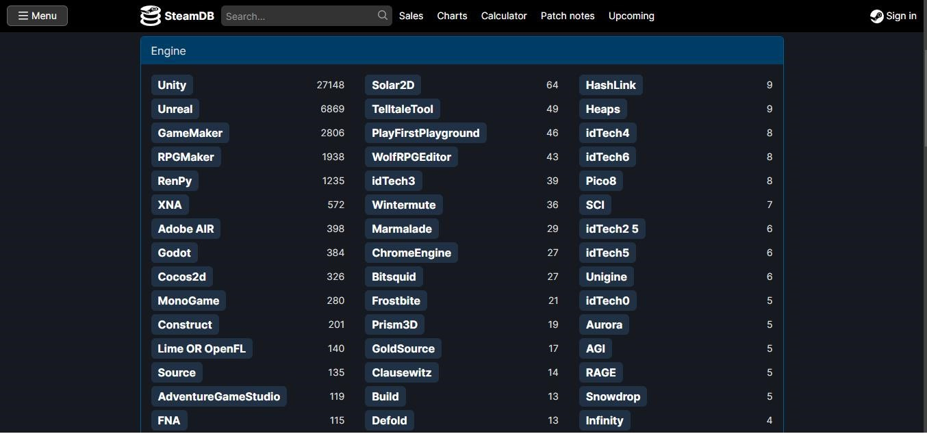Select the Build engine tag
This screenshot has height=434, width=927.
(x=385, y=396)
